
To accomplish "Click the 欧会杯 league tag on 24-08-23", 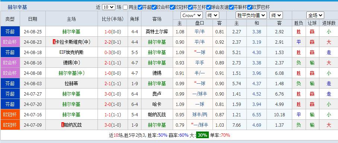I will point(10,42).
